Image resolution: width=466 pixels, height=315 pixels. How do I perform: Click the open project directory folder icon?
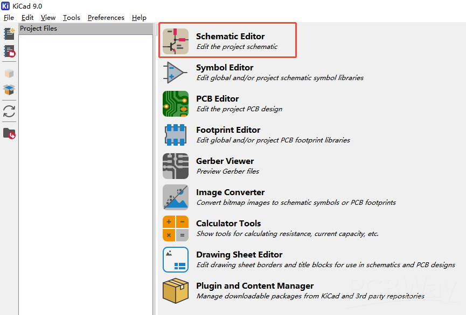[x=9, y=133]
